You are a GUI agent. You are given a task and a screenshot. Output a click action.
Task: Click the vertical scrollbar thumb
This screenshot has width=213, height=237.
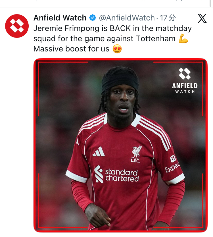coord(210,3)
